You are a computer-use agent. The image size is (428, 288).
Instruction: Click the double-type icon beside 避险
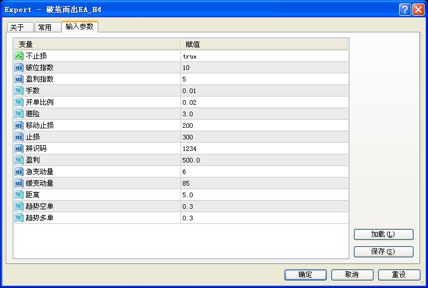[19, 114]
